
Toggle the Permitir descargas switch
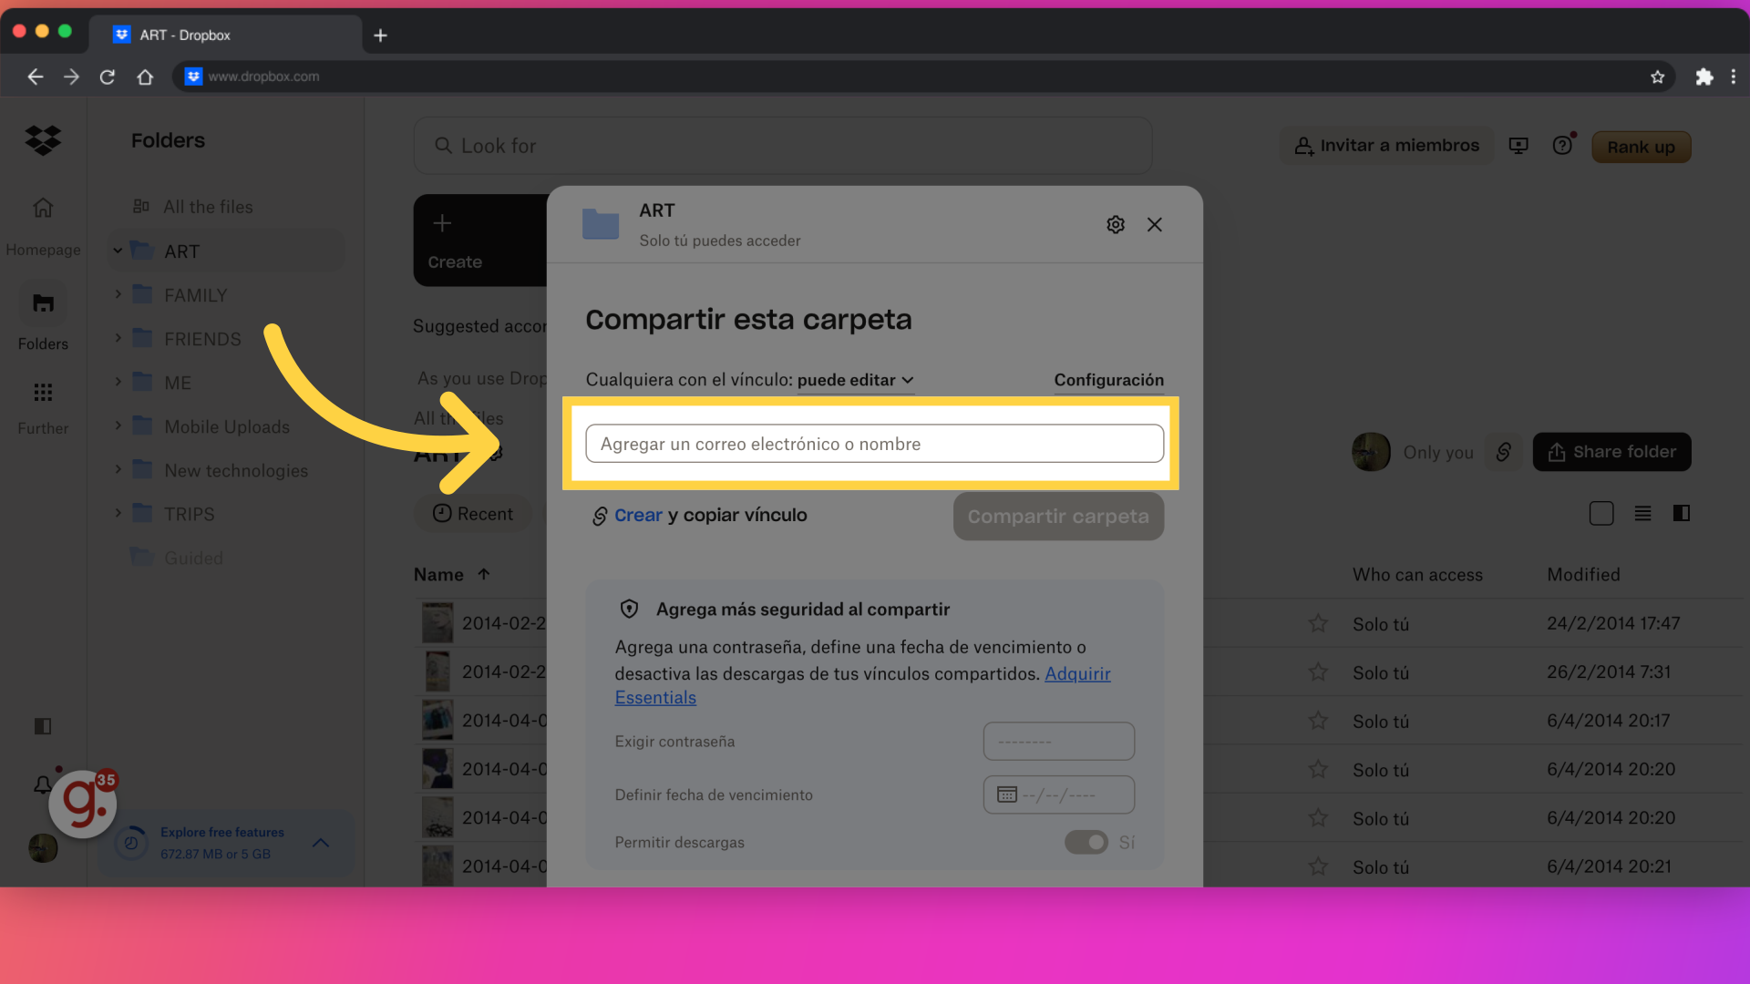point(1086,842)
